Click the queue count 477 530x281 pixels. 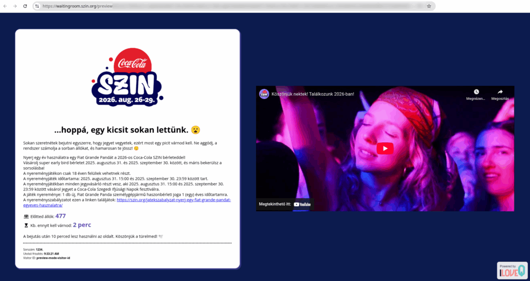pyautogui.click(x=61, y=216)
